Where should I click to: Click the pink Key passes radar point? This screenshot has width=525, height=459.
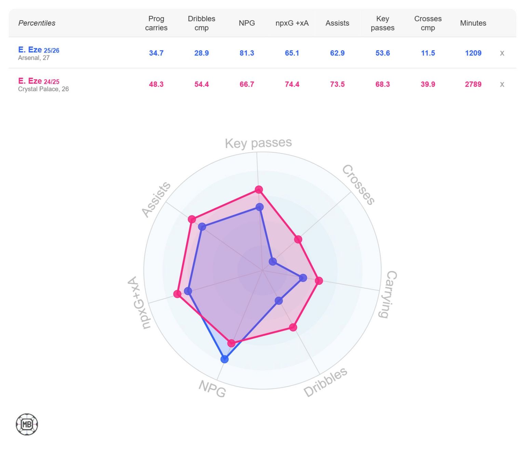coord(259,190)
